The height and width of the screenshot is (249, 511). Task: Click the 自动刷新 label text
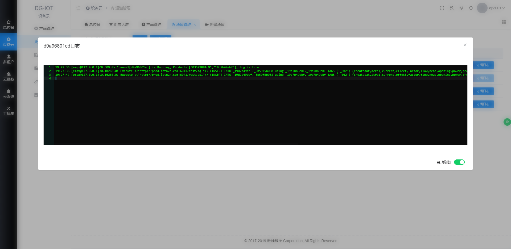coord(444,162)
